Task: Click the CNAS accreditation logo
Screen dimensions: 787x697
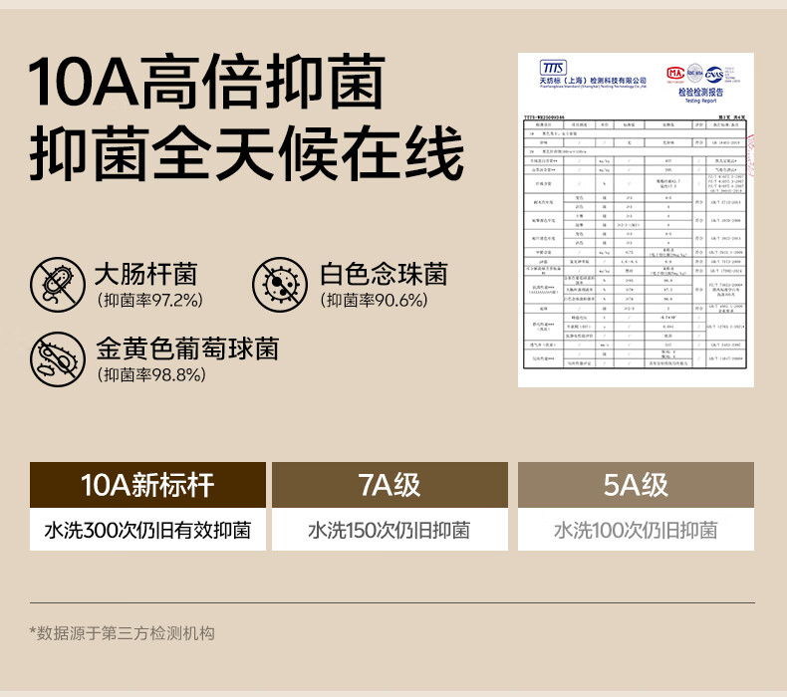Action: pos(714,75)
